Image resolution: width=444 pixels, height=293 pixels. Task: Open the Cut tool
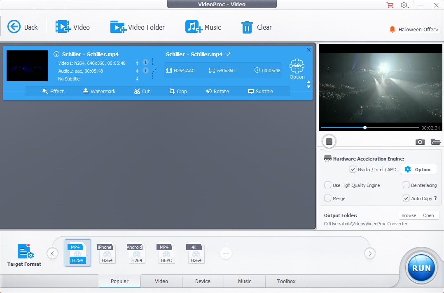[x=142, y=91]
